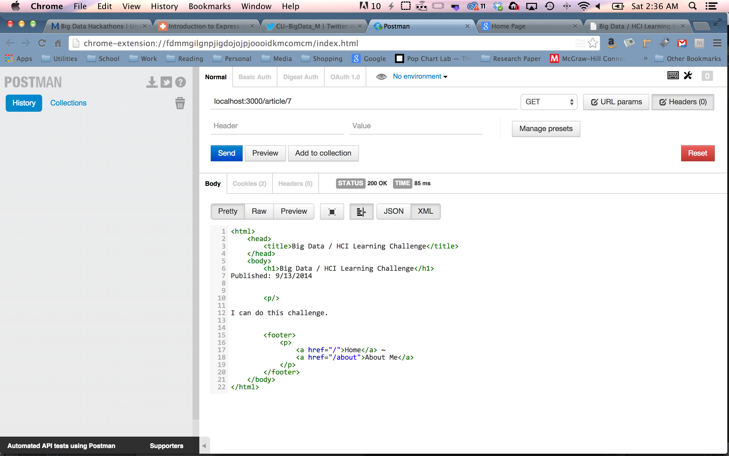The image size is (729, 456).
Task: Click Preview button next to Send
Action: tap(265, 153)
